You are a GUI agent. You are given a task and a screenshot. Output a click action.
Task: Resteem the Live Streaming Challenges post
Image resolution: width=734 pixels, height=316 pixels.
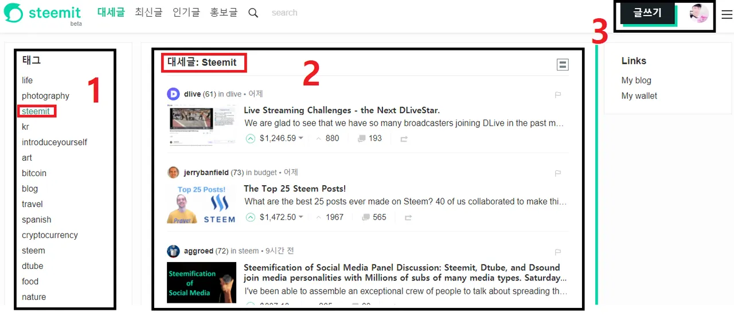[404, 139]
